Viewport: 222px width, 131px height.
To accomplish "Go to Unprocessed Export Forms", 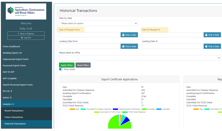I will 16,59.
